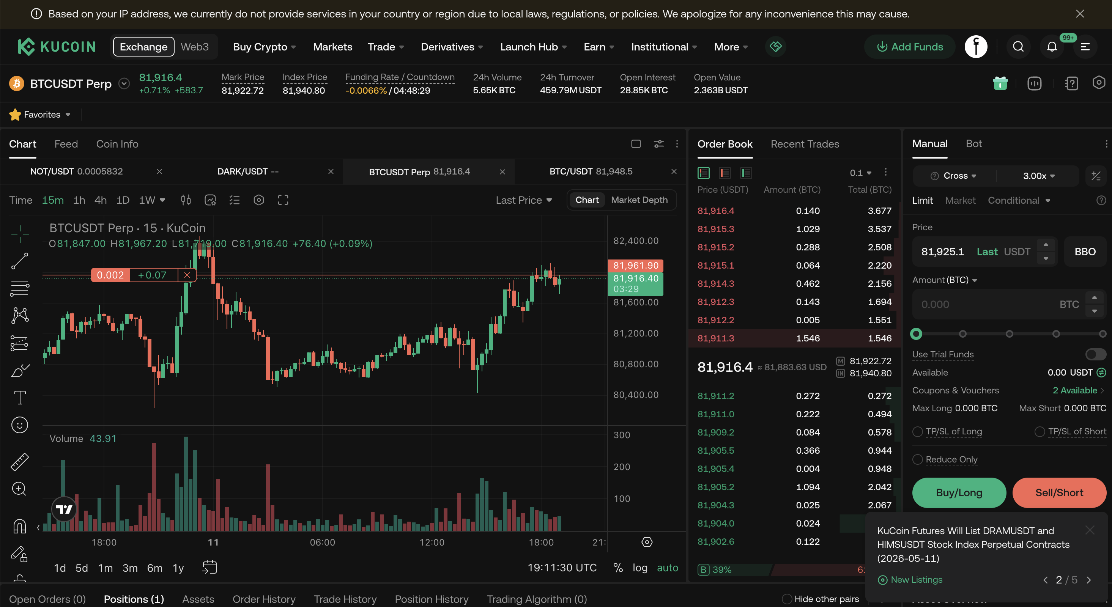Open the go-to-date calendar icon
The height and width of the screenshot is (607, 1112).
(209, 567)
